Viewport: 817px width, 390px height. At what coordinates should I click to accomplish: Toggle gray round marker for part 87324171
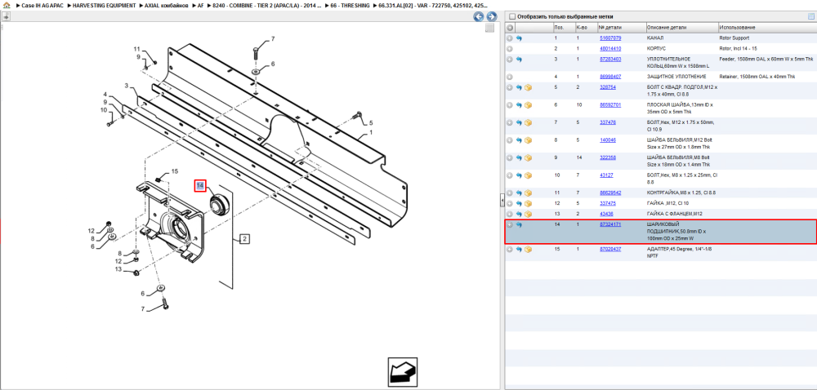(x=510, y=224)
